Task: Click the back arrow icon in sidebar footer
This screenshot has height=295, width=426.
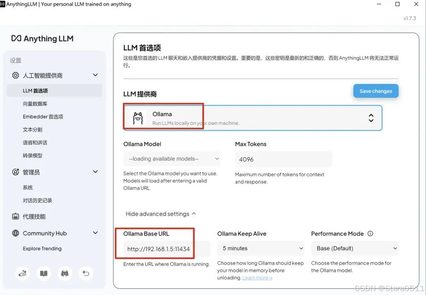Action: tap(86, 273)
